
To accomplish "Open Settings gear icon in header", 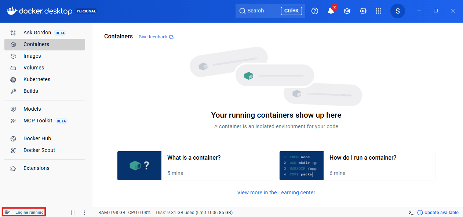I will 363,11.
